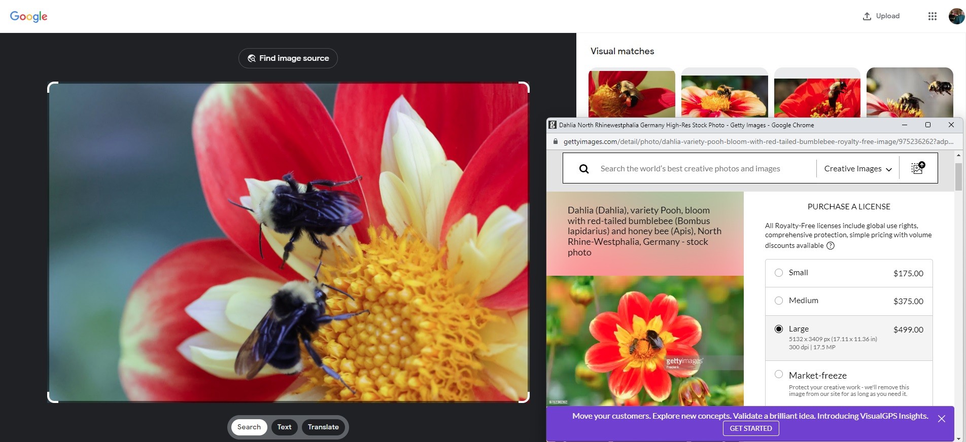Select the Small license option
The image size is (966, 442).
pyautogui.click(x=779, y=273)
